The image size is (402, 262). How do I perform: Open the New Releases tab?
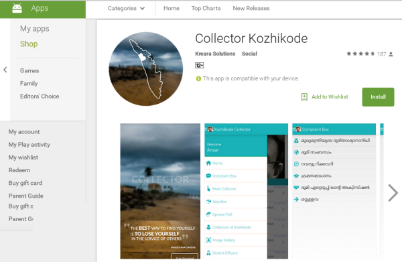(x=251, y=9)
